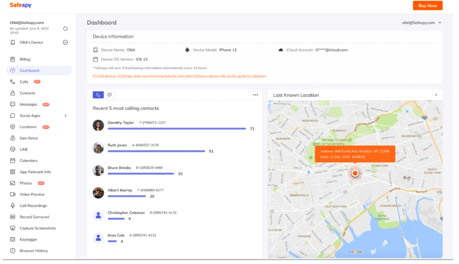Click the Contacts person icon in sidebar
This screenshot has height=264, width=459.
tap(13, 93)
